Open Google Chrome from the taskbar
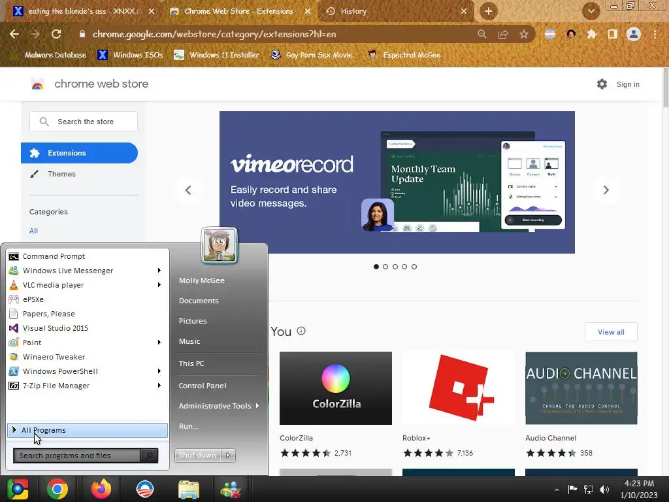The image size is (669, 502). [57, 489]
